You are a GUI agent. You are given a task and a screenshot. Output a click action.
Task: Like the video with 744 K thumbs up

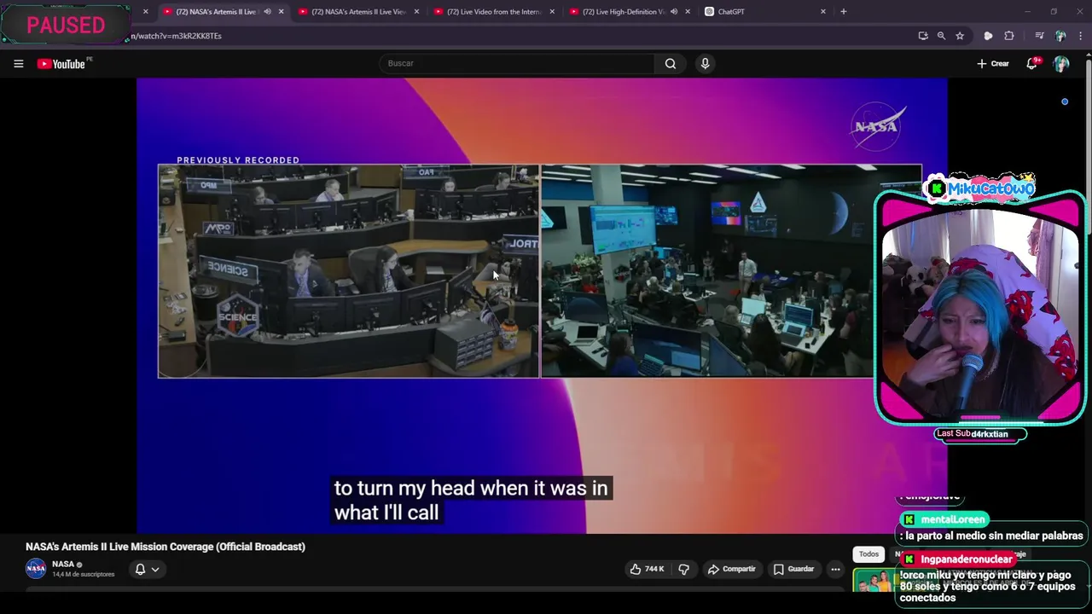(648, 569)
